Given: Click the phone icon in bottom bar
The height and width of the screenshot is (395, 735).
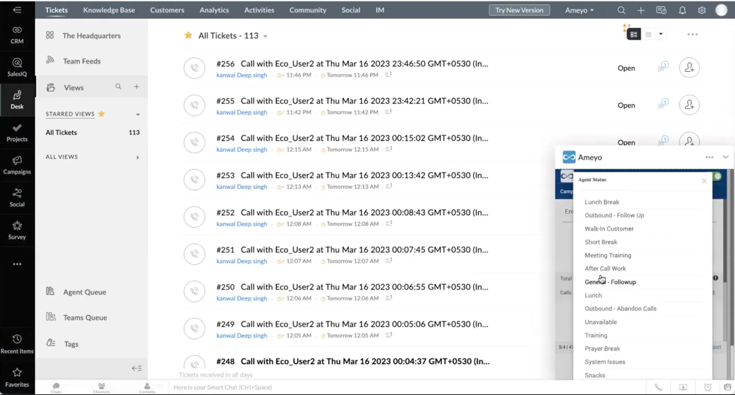Looking at the screenshot, I should coord(658,387).
